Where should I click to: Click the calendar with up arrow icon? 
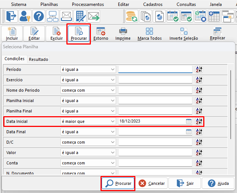pyautogui.click(x=214, y=16)
